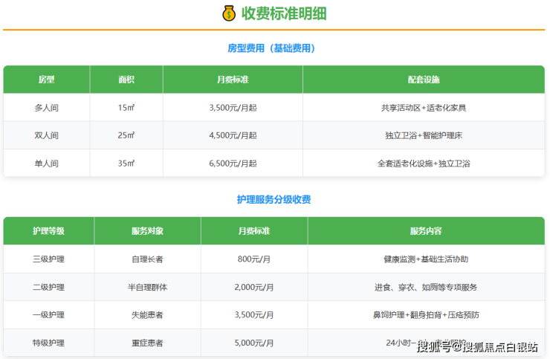The height and width of the screenshot is (359, 550).
Task: Click the 独立卫浴+智能护理床 facilities cell
Action: 424,135
